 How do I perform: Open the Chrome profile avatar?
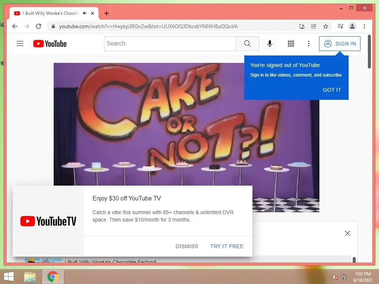coord(352,26)
